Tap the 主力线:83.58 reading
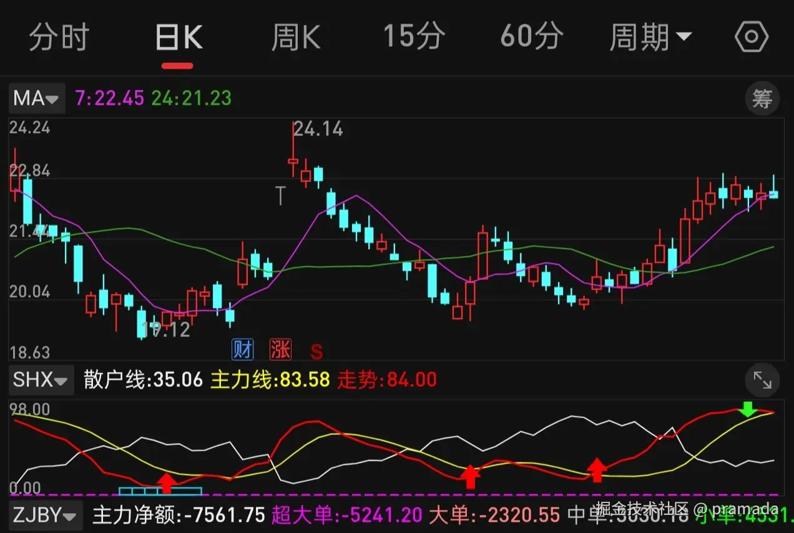 (x=270, y=379)
